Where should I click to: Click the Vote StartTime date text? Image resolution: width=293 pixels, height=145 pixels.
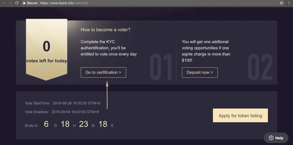coord(76,103)
